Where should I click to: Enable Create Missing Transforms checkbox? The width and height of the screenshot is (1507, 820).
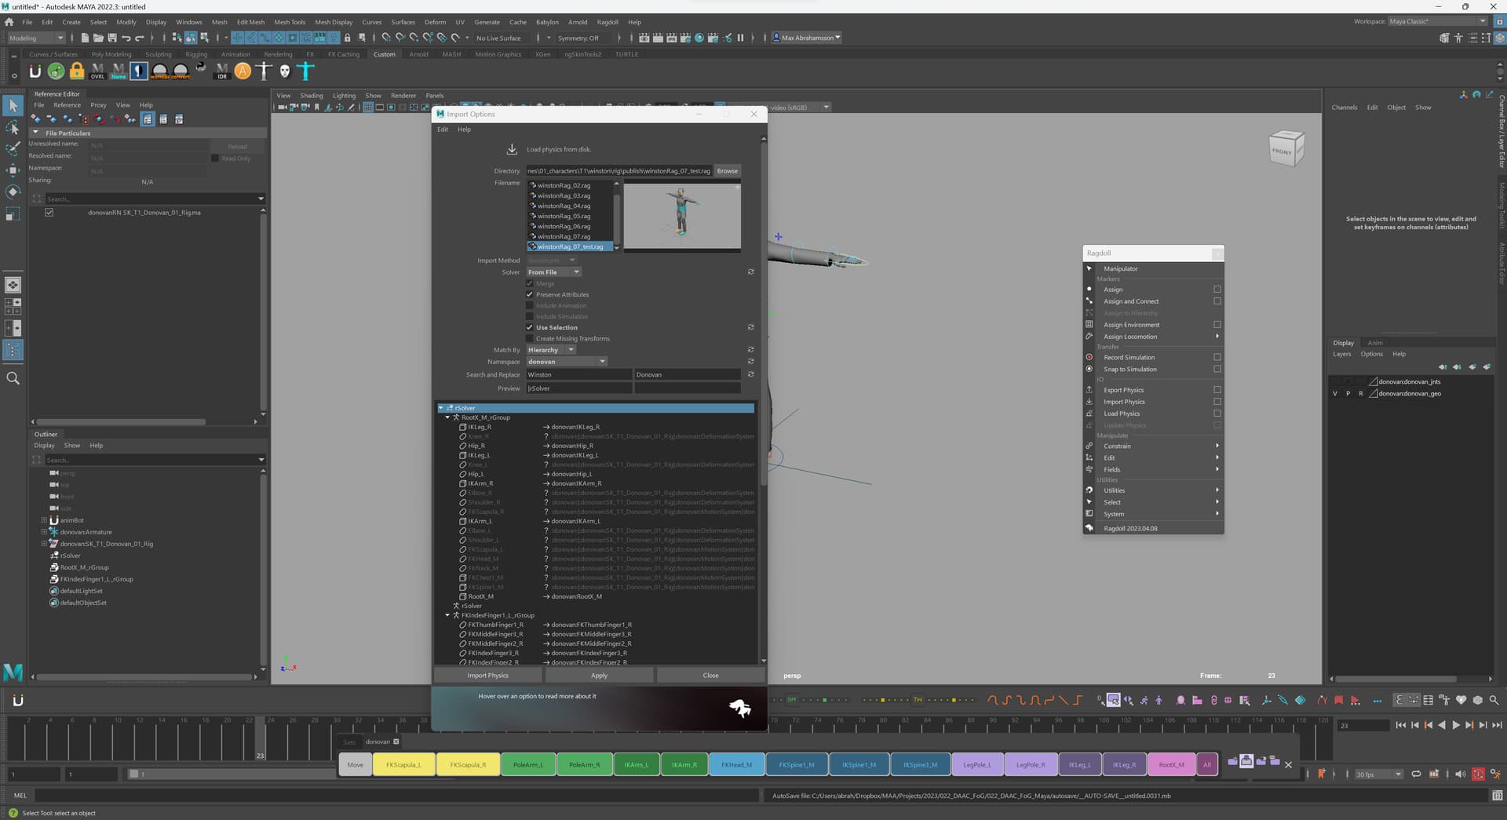click(530, 338)
